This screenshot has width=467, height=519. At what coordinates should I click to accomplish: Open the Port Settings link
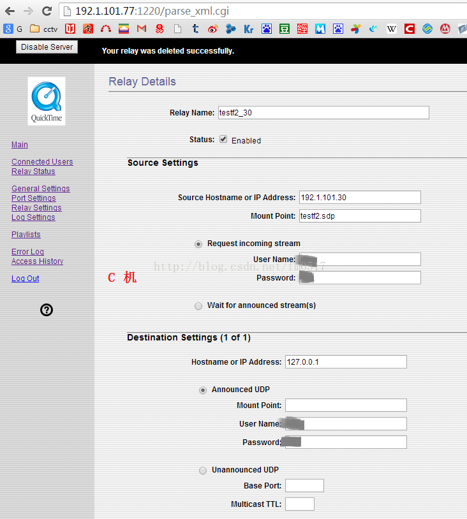pyautogui.click(x=33, y=198)
